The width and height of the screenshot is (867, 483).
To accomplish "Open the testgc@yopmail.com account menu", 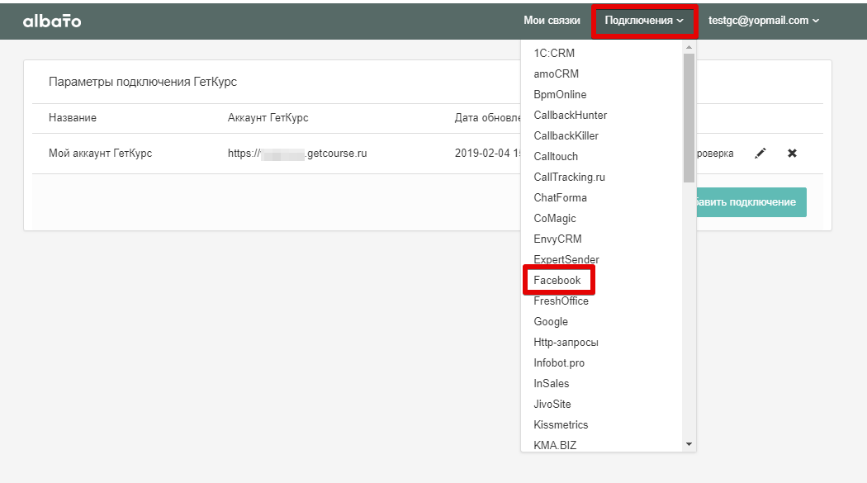I will pos(764,21).
